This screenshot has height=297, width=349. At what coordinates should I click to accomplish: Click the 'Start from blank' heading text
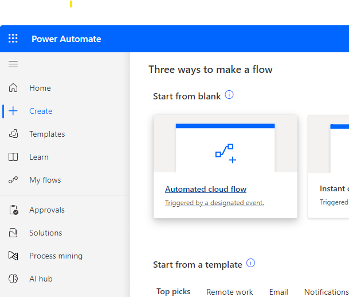(x=187, y=97)
